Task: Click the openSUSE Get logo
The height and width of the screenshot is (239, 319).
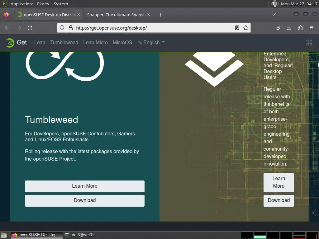Action: coord(16,42)
